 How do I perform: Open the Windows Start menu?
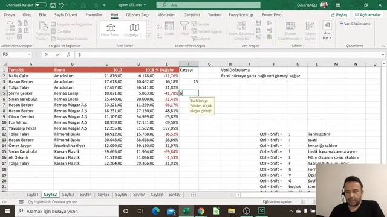(7, 211)
